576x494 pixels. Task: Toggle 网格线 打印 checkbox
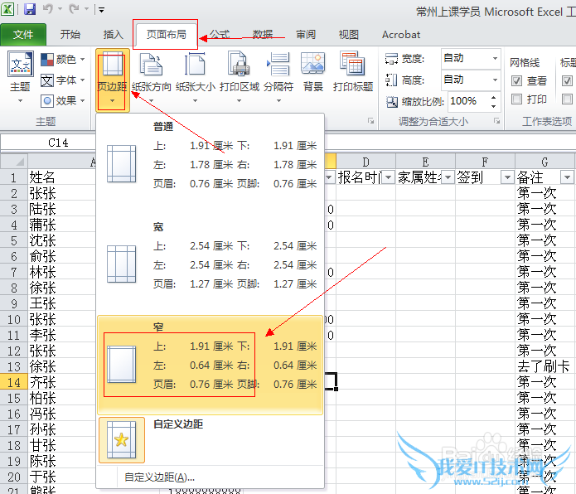coord(516,99)
